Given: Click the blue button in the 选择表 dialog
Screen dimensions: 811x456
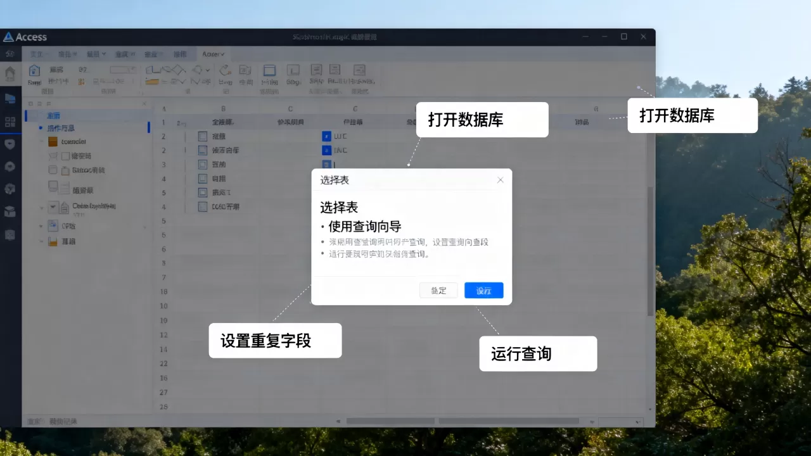Looking at the screenshot, I should pos(483,290).
